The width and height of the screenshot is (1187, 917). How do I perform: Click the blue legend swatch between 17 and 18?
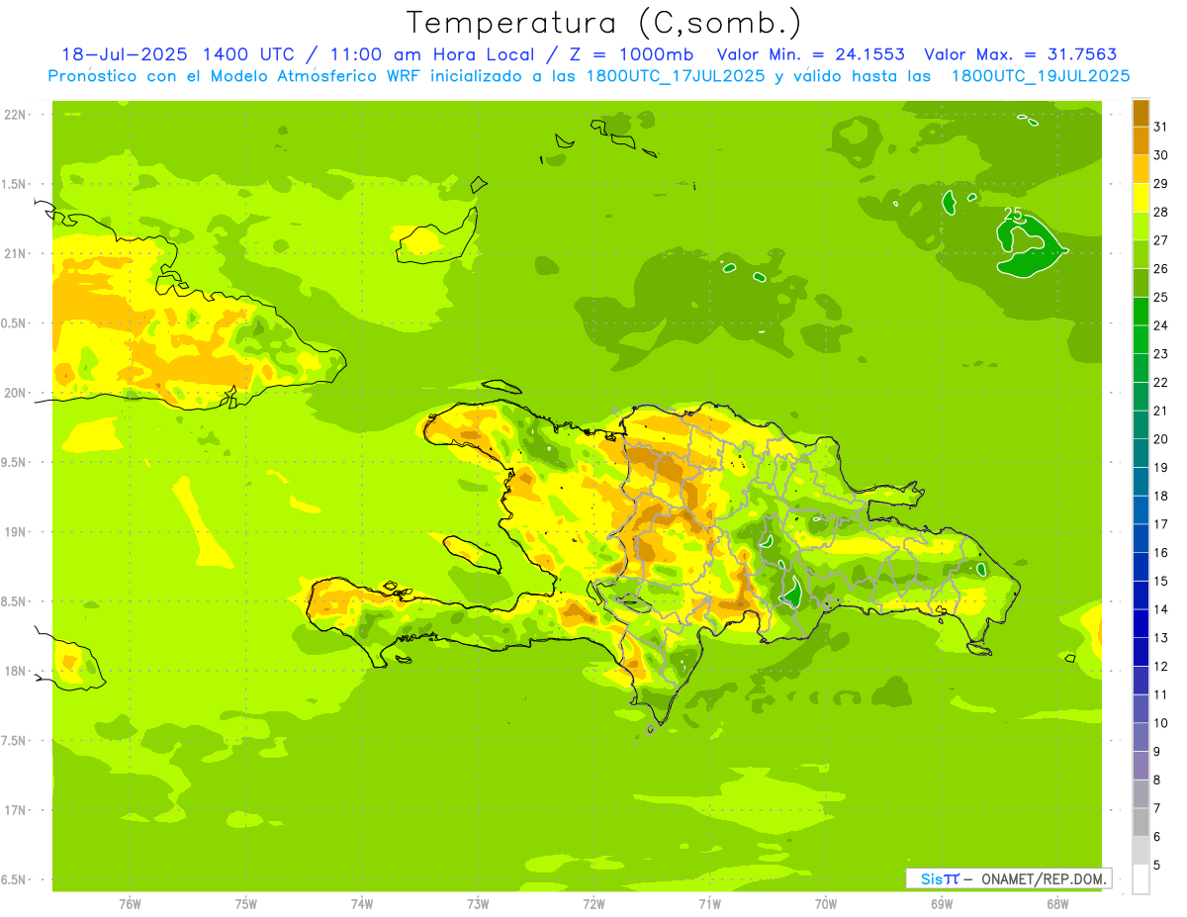click(x=1141, y=509)
